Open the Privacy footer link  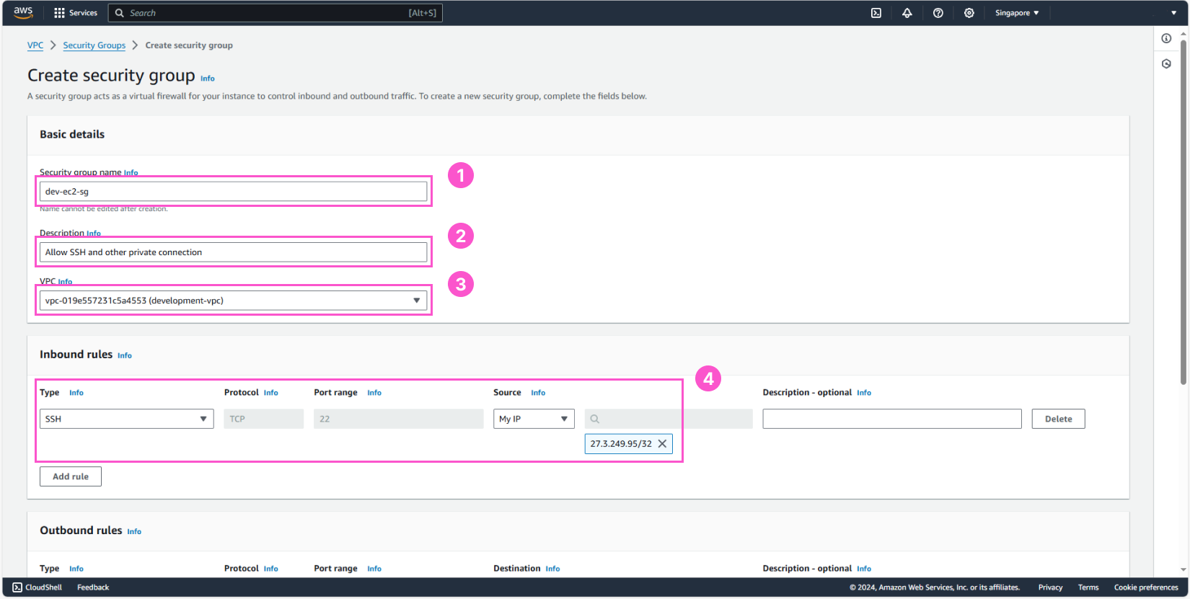click(1050, 587)
